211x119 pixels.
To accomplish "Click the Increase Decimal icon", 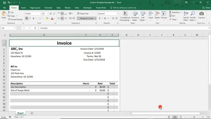I will 113,18.
